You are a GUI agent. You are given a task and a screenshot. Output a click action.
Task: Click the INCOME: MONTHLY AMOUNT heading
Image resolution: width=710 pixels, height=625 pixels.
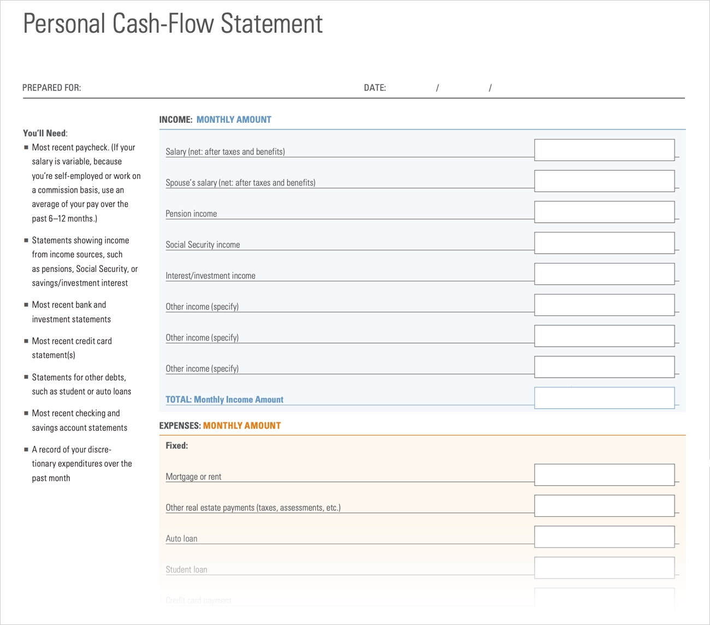pyautogui.click(x=215, y=120)
